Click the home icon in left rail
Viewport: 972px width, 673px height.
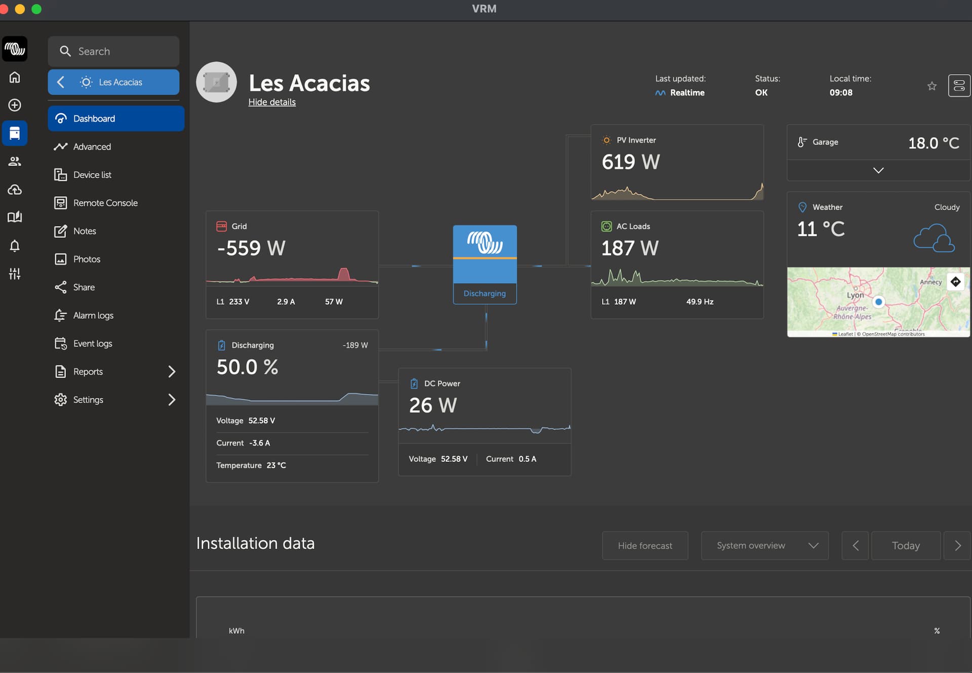coord(15,77)
